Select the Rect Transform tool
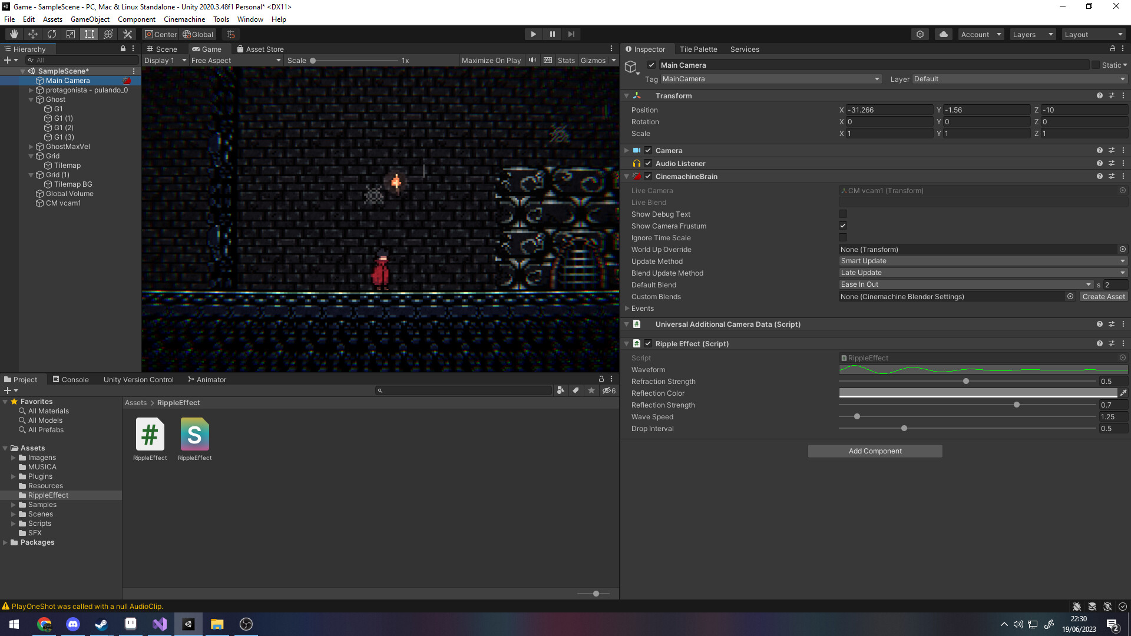The width and height of the screenshot is (1131, 636). point(89,34)
